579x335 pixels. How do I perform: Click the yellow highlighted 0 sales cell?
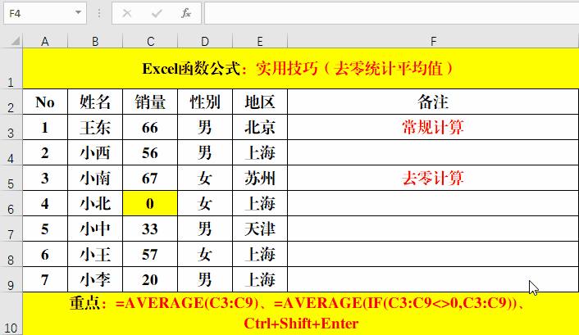pos(150,204)
